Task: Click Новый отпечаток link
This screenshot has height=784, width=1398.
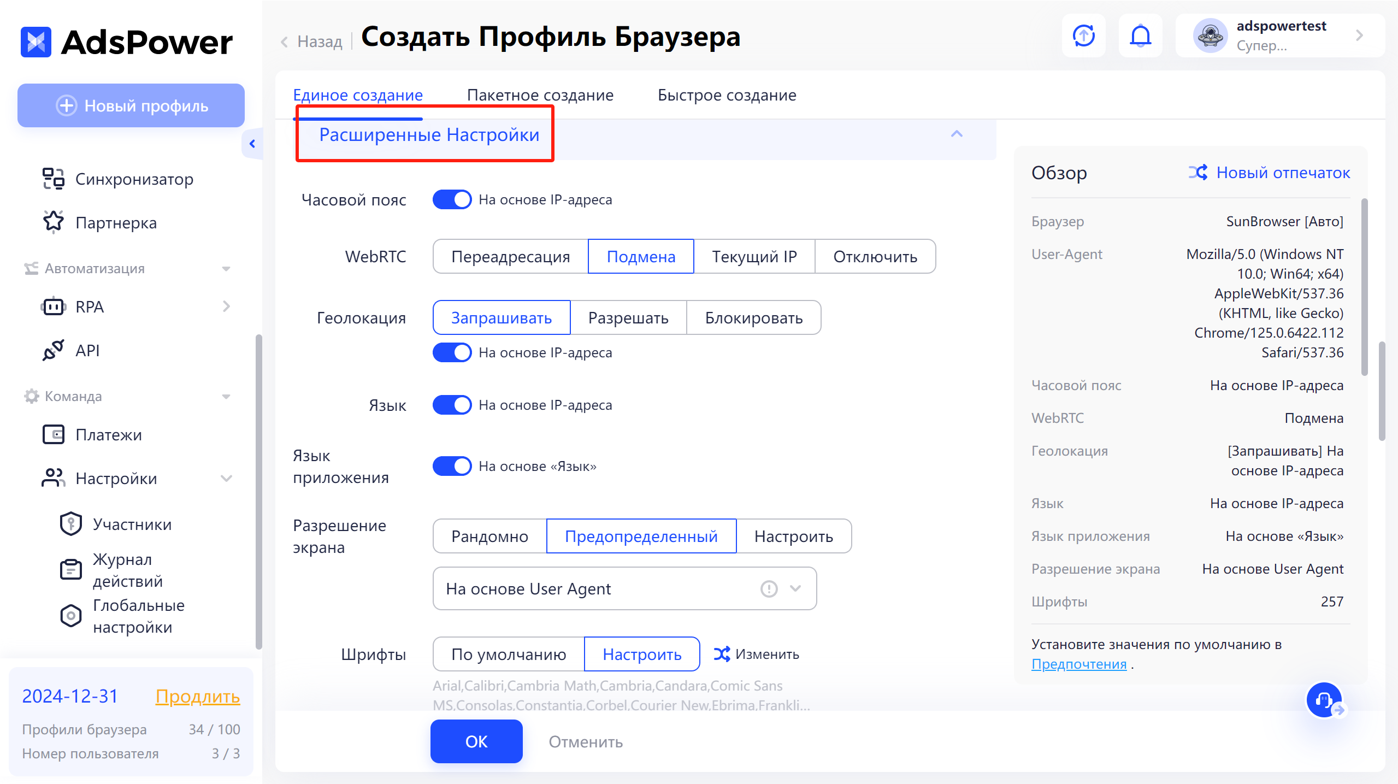Action: point(1283,172)
